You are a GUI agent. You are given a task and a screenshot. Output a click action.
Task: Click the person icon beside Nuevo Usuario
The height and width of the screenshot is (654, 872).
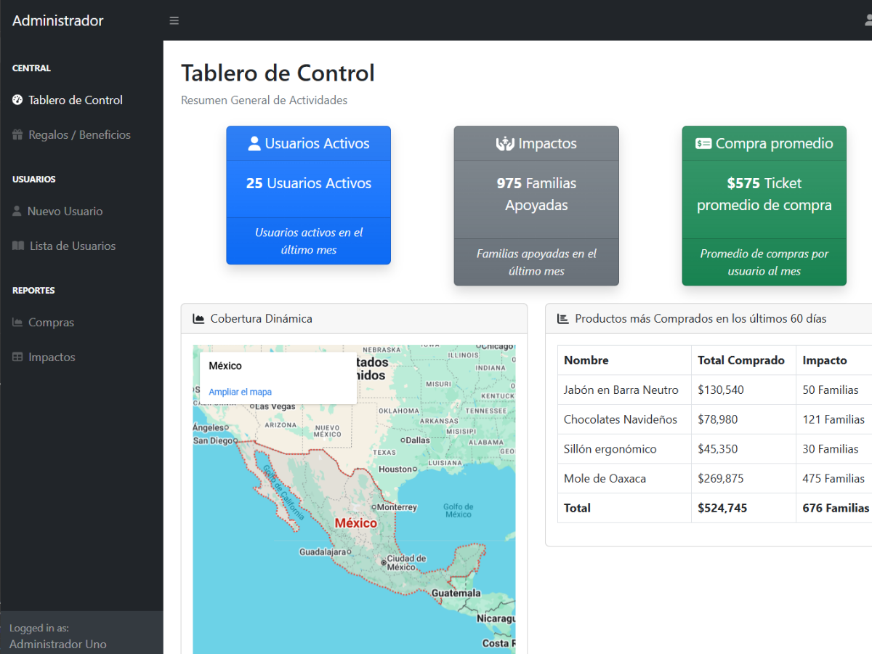(17, 211)
